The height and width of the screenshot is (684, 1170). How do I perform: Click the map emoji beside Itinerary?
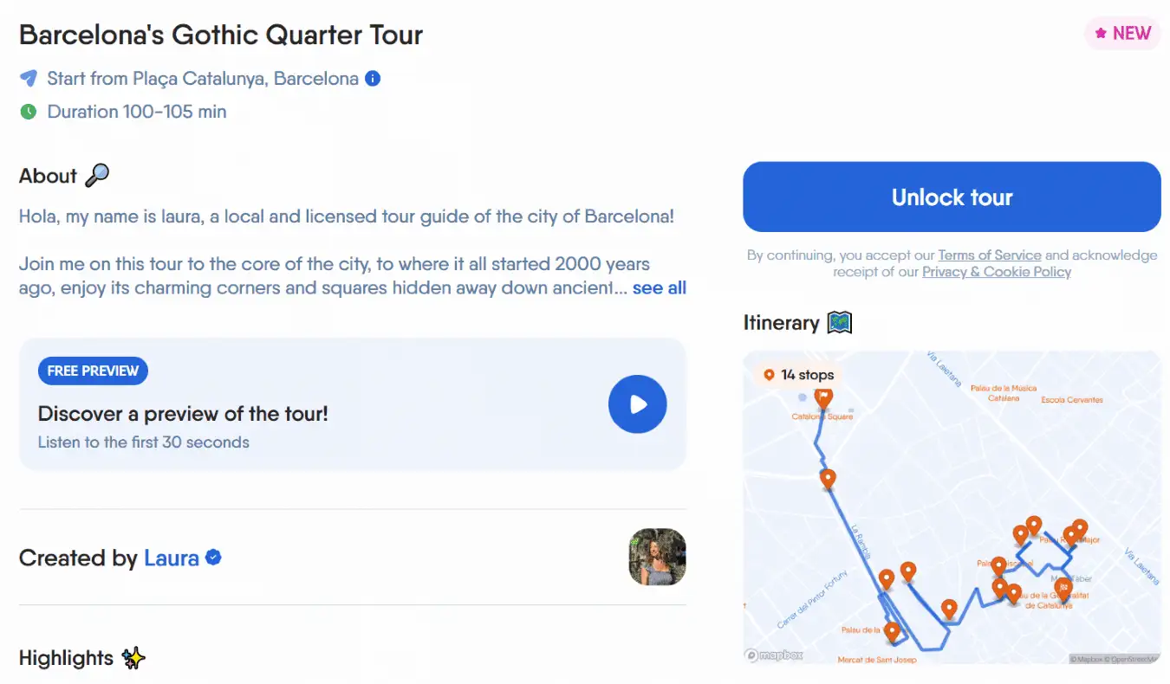pos(840,323)
